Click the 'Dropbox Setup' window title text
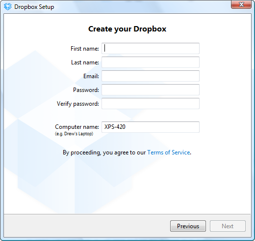 tap(34, 7)
